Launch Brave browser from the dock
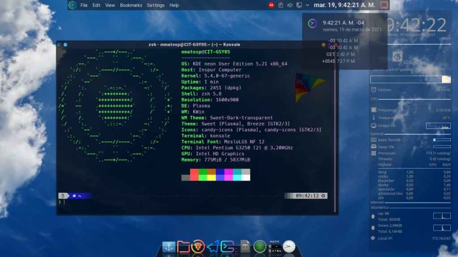 click(198, 246)
